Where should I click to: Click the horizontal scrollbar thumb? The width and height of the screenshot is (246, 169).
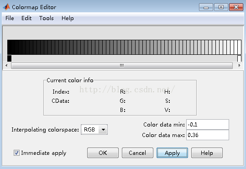click(x=122, y=65)
